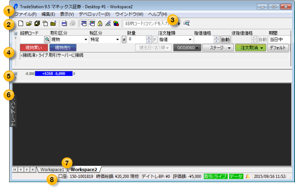Click 評価額: -¥5,000 status entry
Image resolution: width=295 pixels, height=188 pixels.
coord(187,177)
